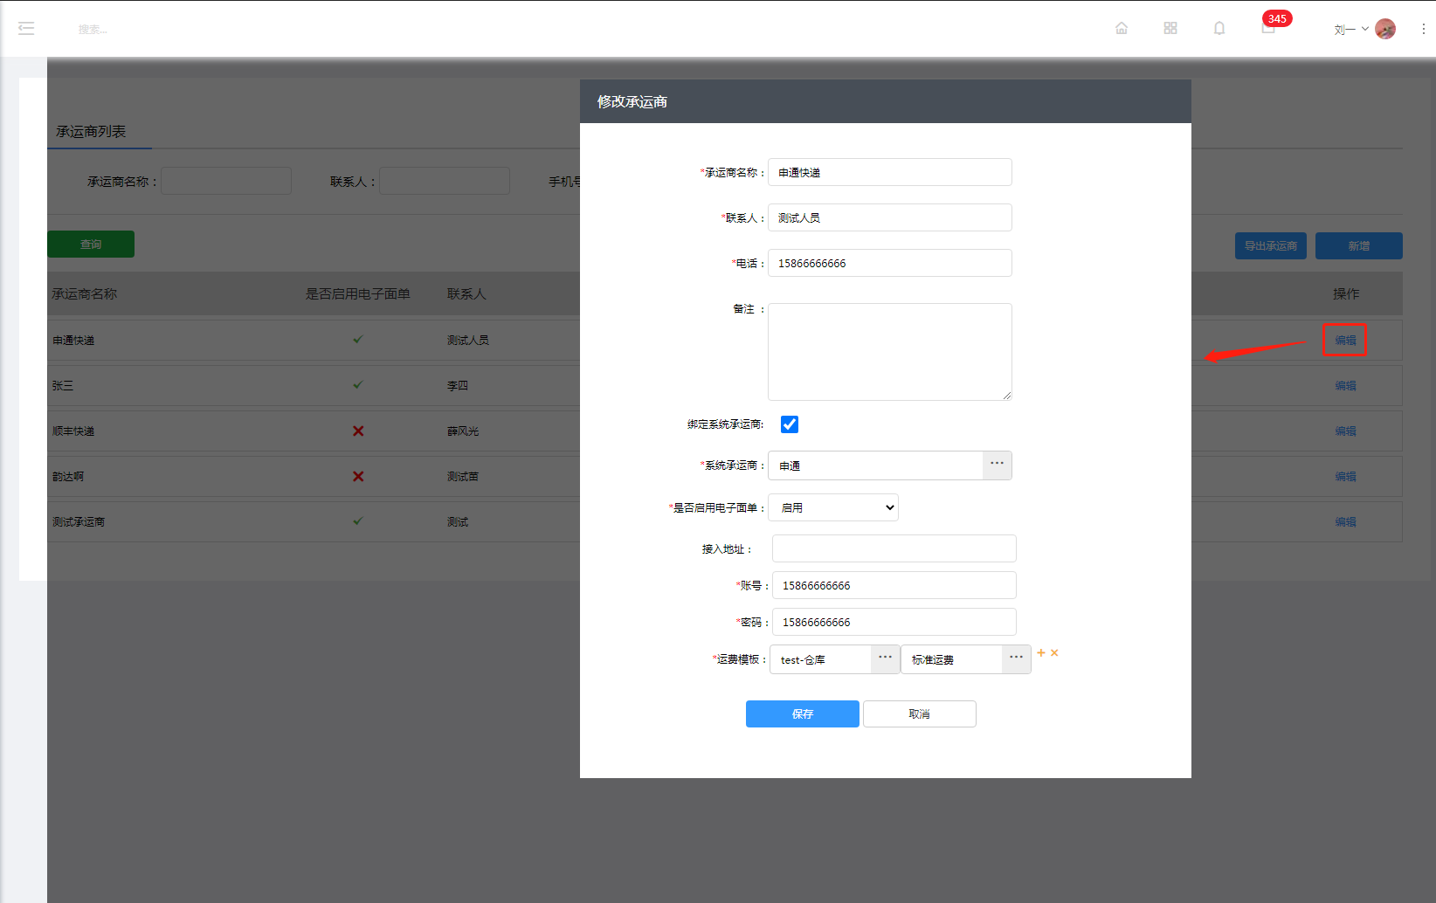Click the 承运商名称 field in dialog
Image resolution: width=1436 pixels, height=903 pixels.
889,172
